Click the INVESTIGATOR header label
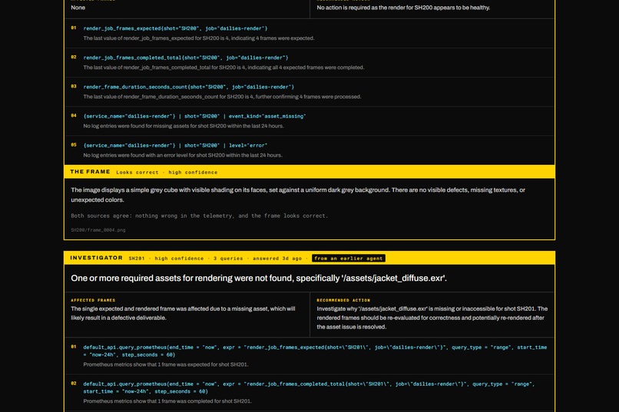The height and width of the screenshot is (412, 619). pyautogui.click(x=96, y=258)
